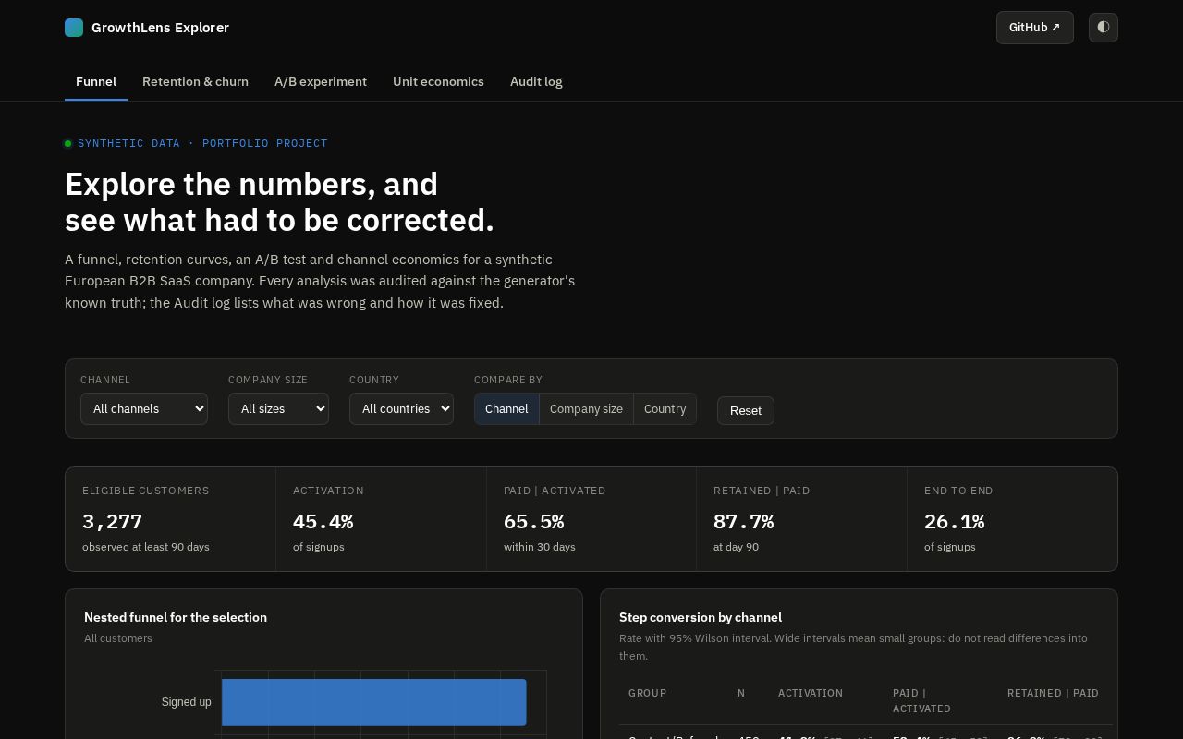
Task: Open the Company size dropdown
Action: pos(278,409)
